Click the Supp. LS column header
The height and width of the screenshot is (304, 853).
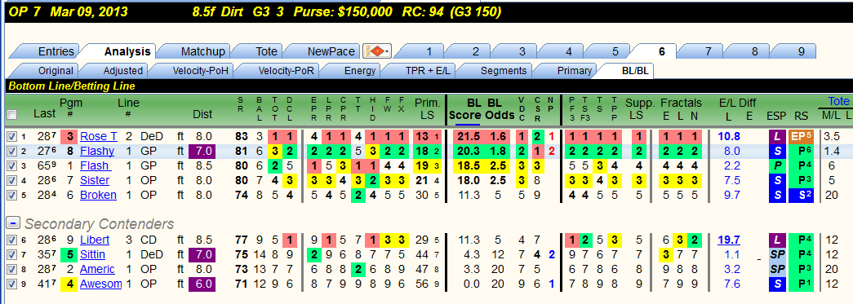639,108
